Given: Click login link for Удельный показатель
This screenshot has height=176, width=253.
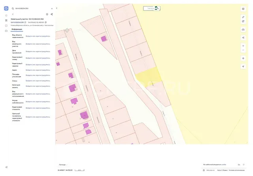Looking at the screenshot, I should point(38,117).
